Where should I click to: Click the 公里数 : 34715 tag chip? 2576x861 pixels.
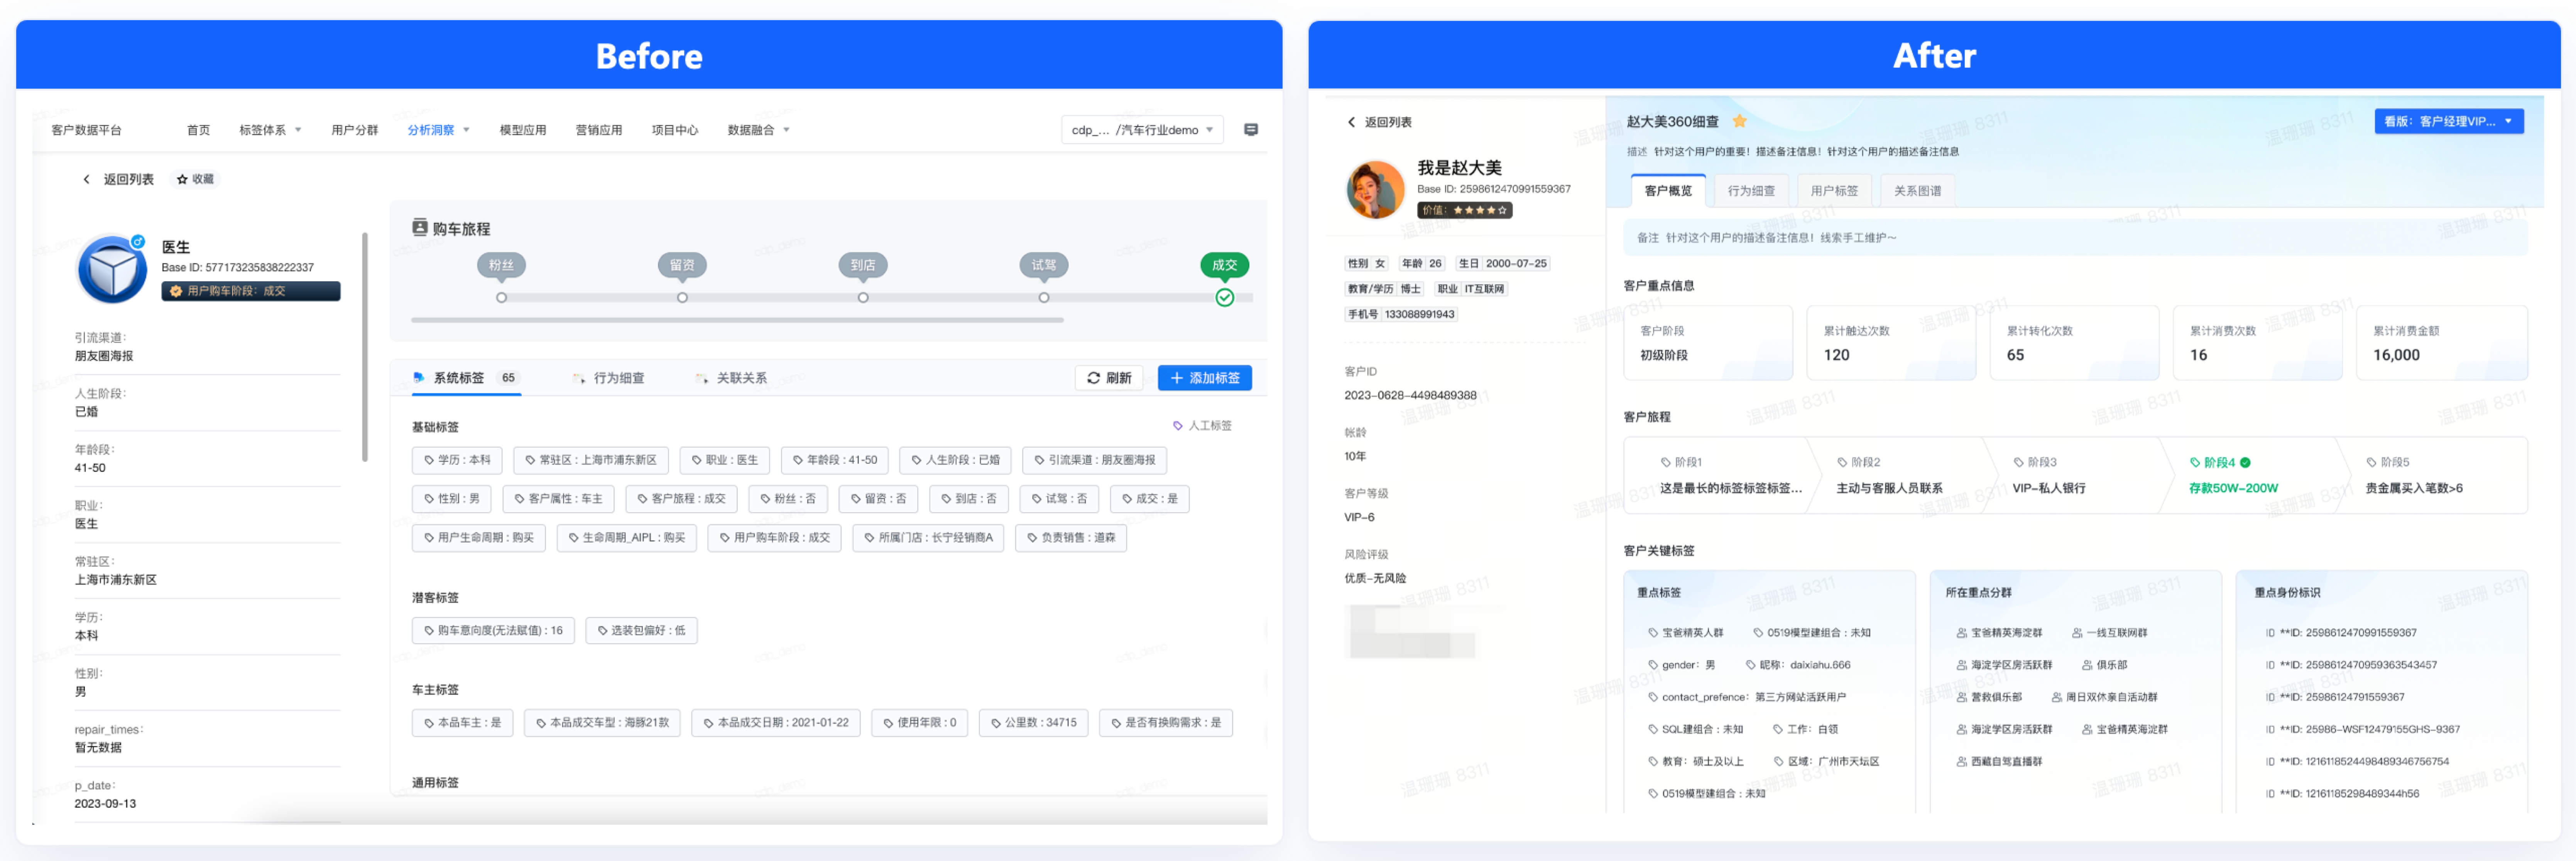click(x=1033, y=722)
